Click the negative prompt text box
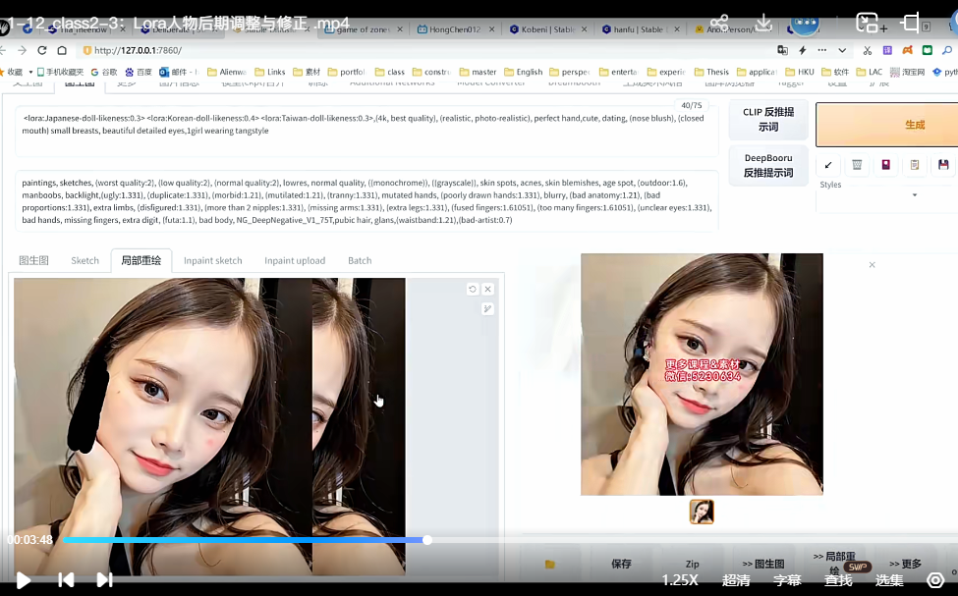The height and width of the screenshot is (596, 958). [366, 201]
